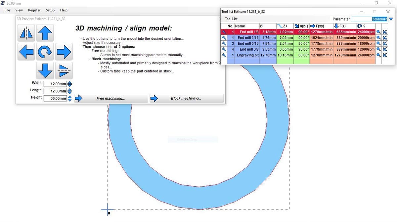
Task: Open the File menu
Action: coord(7,10)
